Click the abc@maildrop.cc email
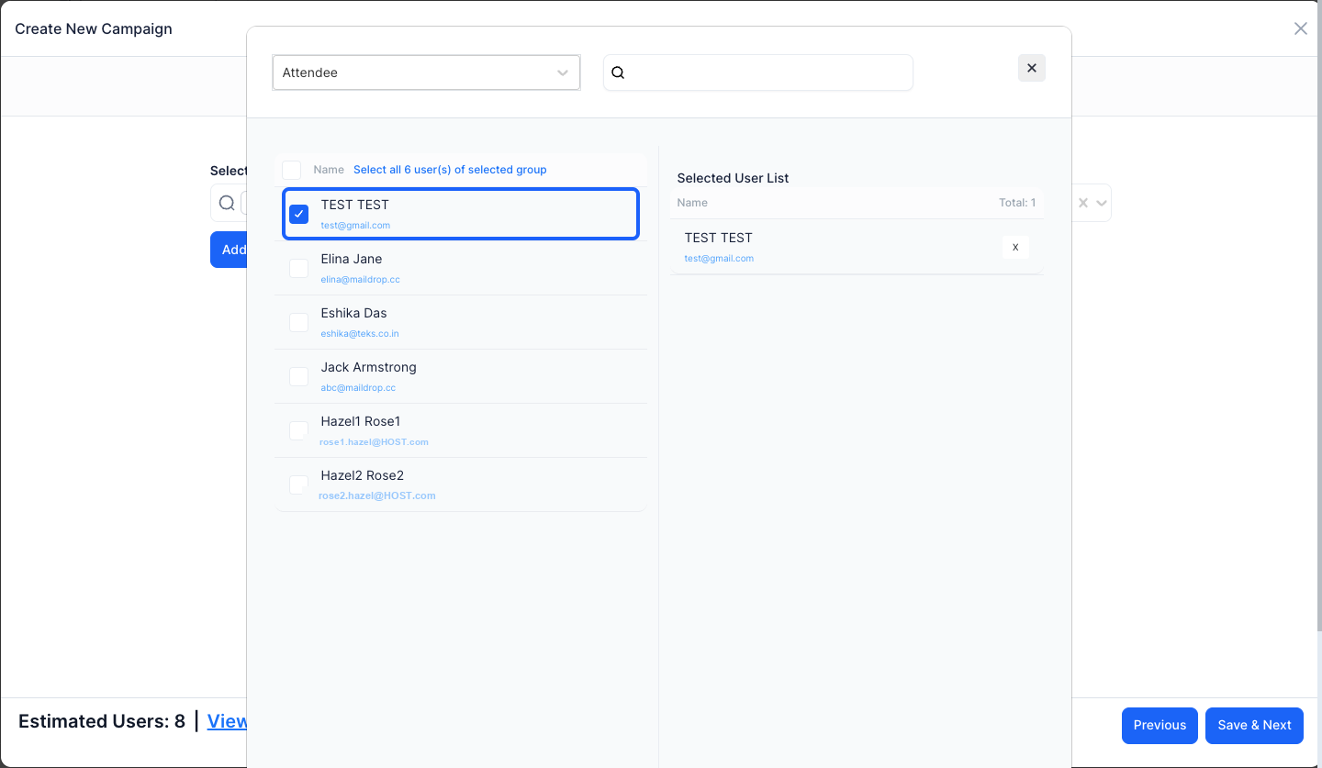The height and width of the screenshot is (768, 1322). (x=358, y=387)
